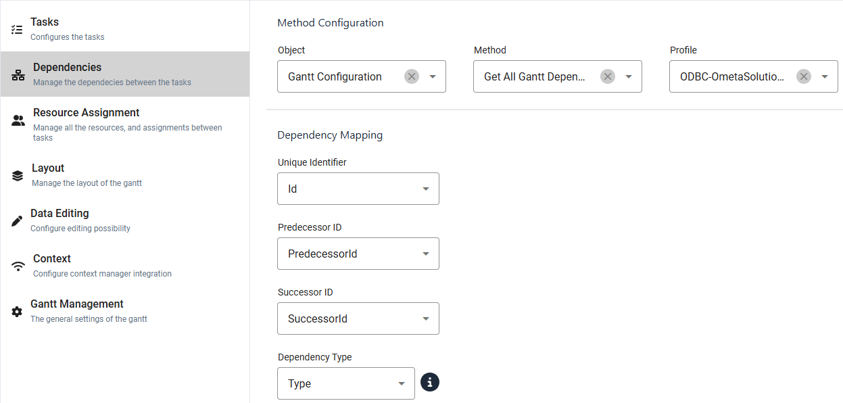
Task: Switch to the Resource Assignment section
Action: 86,113
